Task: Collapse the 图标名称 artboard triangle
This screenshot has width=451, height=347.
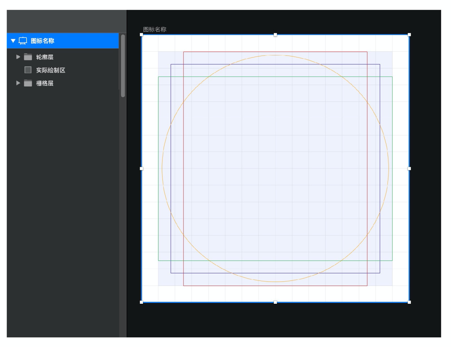Action: [x=13, y=41]
